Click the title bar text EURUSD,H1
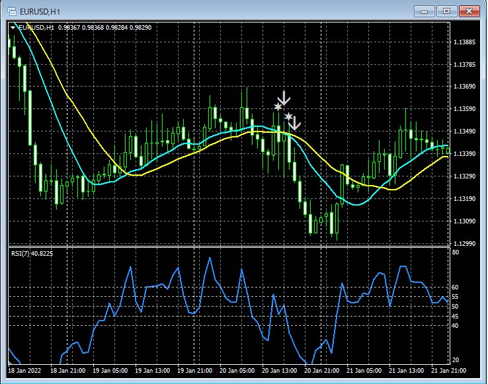The width and height of the screenshot is (488, 384). [x=40, y=12]
